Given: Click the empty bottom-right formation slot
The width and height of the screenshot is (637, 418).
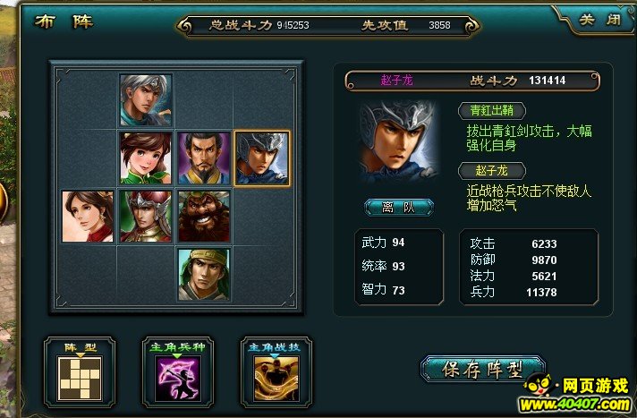Looking at the screenshot, I should tap(262, 275).
